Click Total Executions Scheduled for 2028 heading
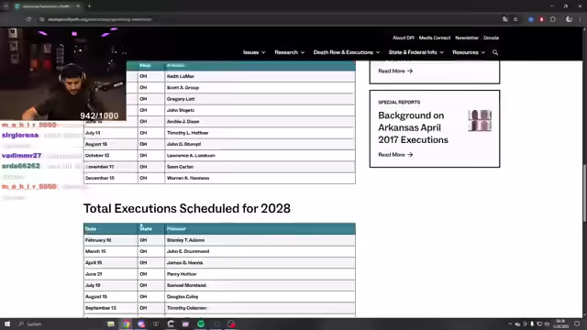587x330 pixels. click(187, 208)
